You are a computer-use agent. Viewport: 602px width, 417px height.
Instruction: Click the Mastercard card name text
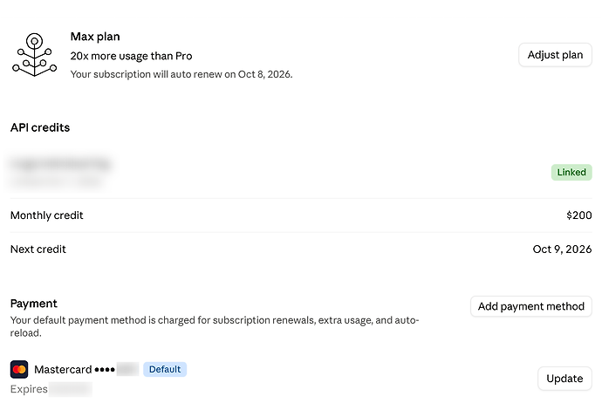(x=63, y=369)
